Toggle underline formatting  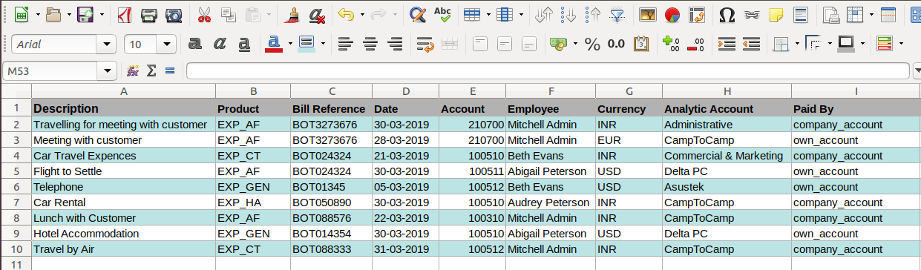(x=244, y=44)
